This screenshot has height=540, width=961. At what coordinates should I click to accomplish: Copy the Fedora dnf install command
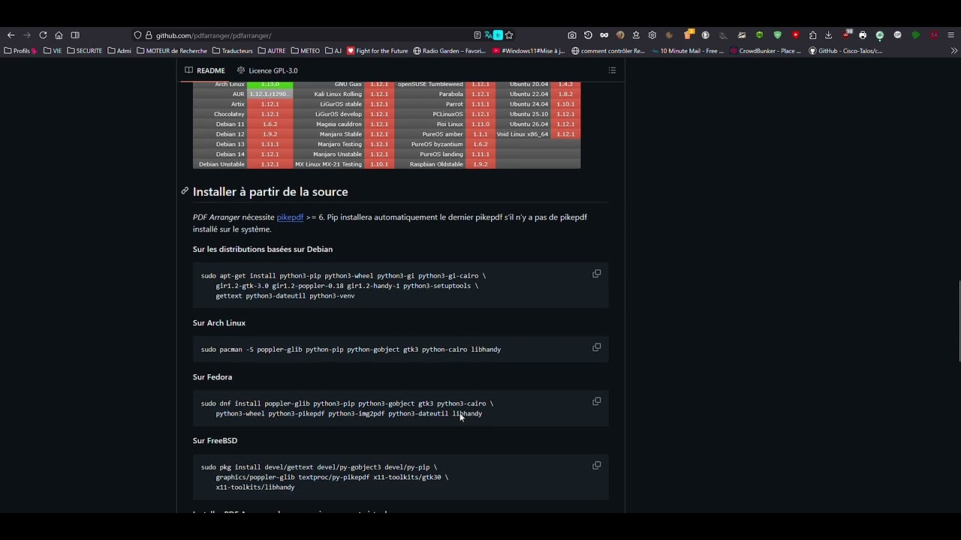(x=597, y=401)
